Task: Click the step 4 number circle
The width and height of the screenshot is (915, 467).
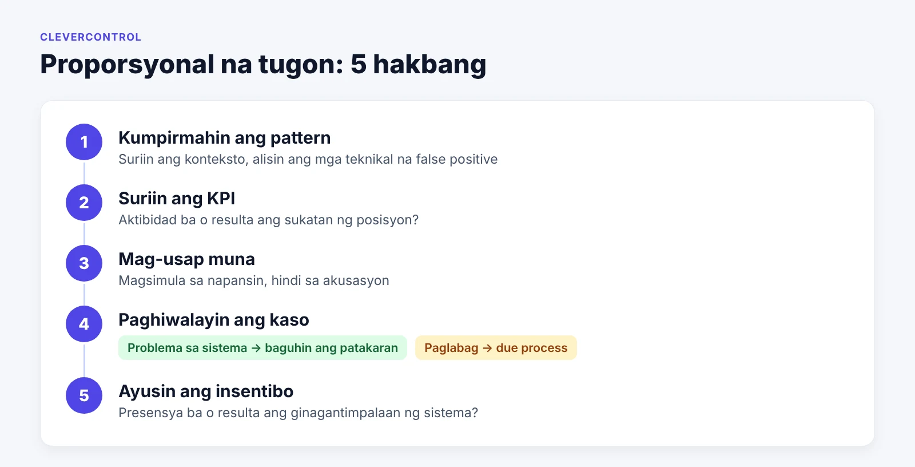Action: (84, 324)
